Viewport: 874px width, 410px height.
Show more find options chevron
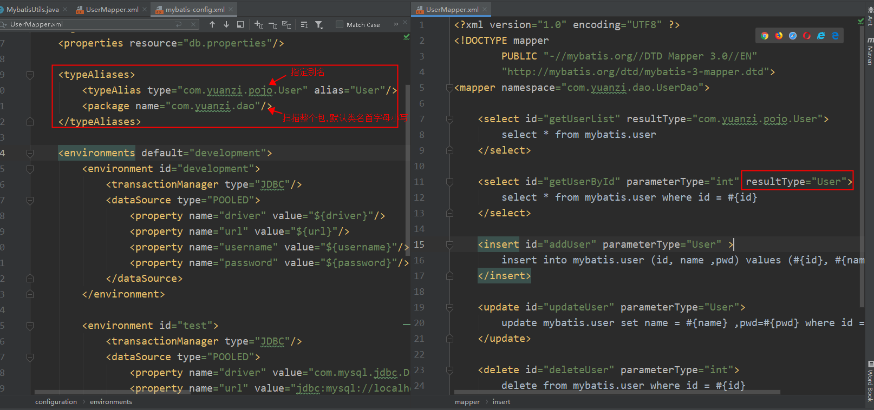396,24
